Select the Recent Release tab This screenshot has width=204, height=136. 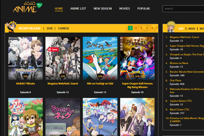tap(30, 28)
